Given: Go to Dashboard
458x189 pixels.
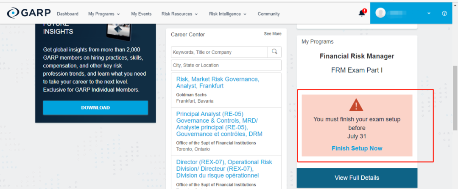Looking at the screenshot, I should click(68, 14).
